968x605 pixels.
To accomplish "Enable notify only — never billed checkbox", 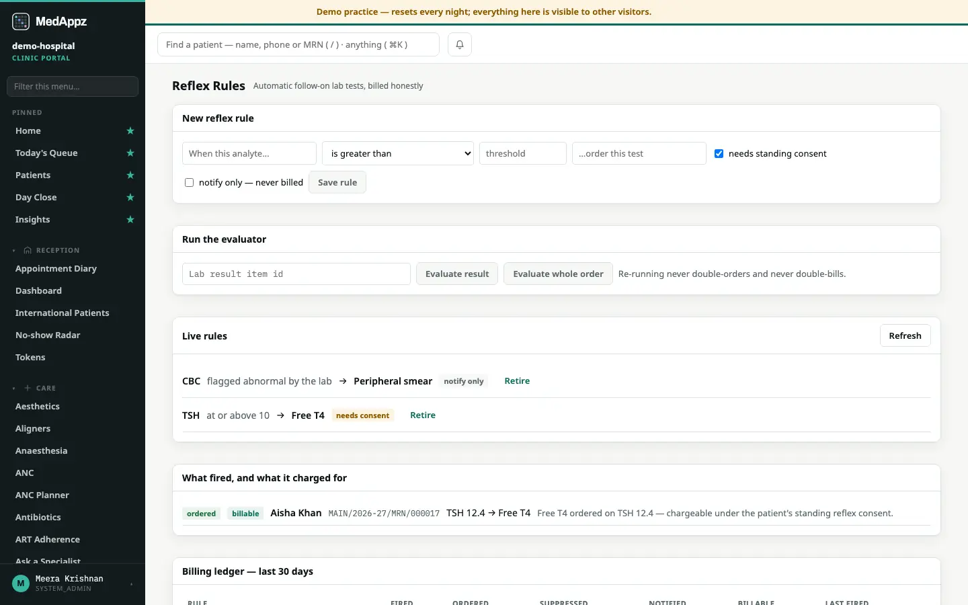I will [x=189, y=182].
